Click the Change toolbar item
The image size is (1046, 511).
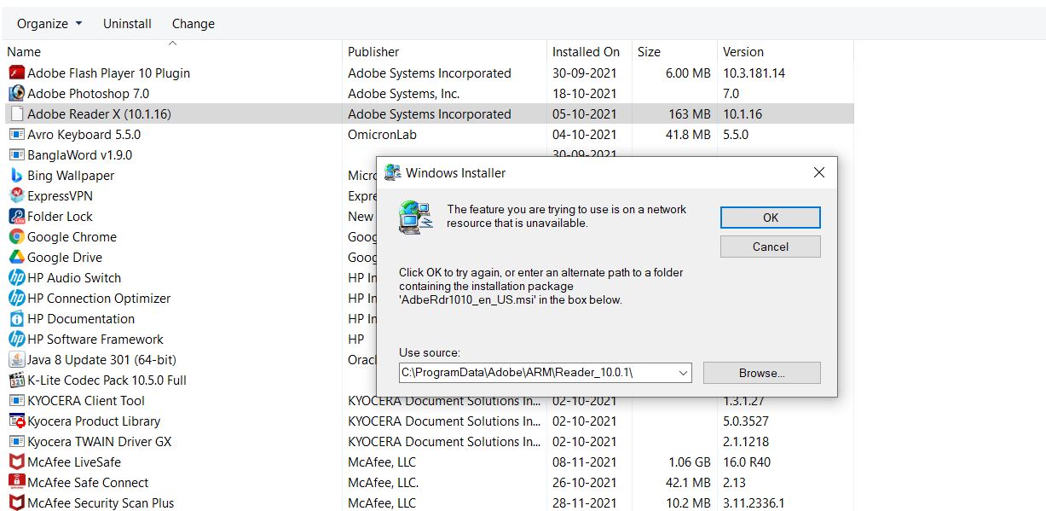point(193,24)
